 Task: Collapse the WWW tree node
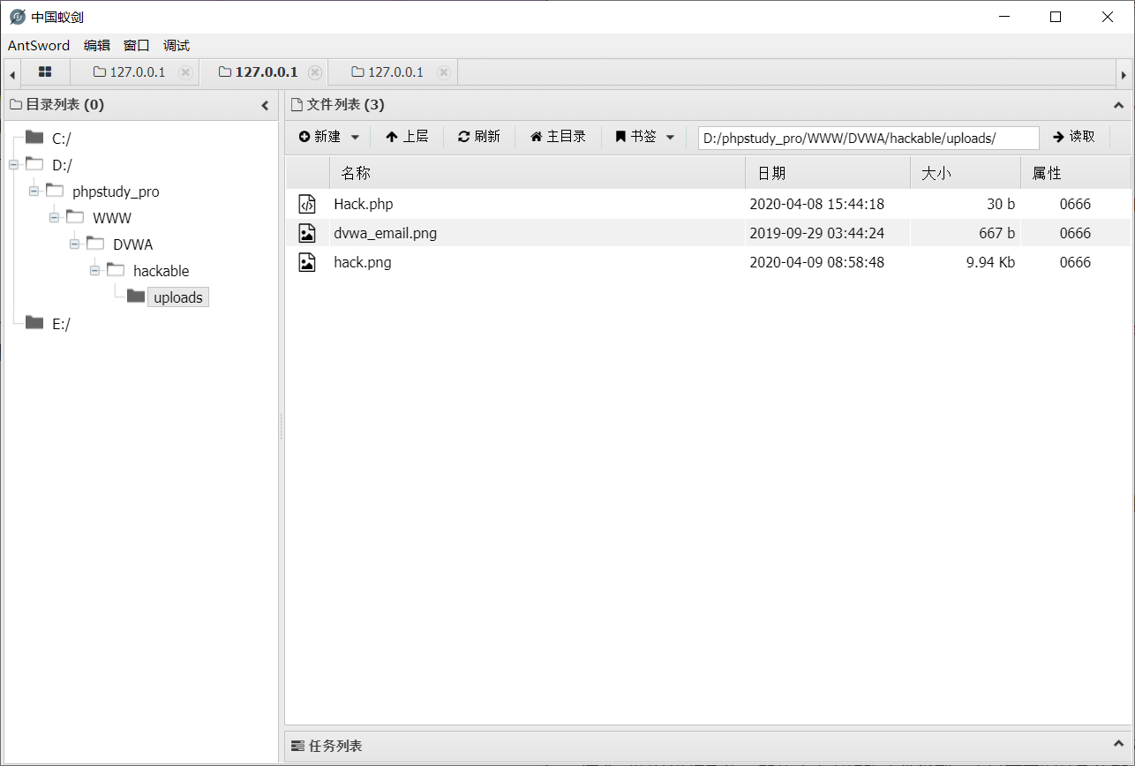click(x=54, y=217)
